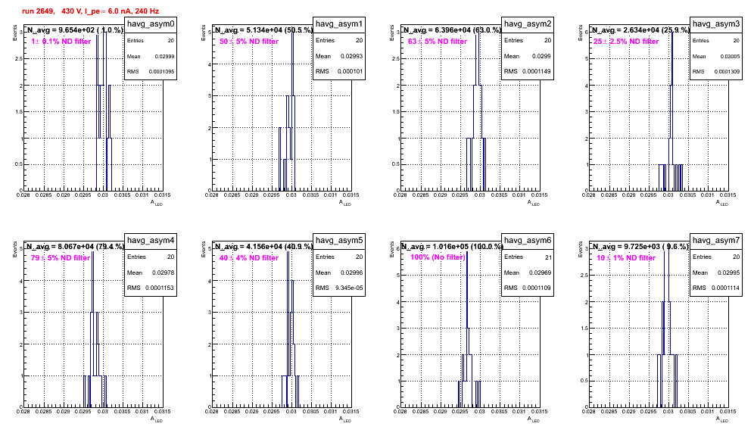Click the red run 2649 title text
The width and height of the screenshot is (754, 433).
(x=90, y=11)
